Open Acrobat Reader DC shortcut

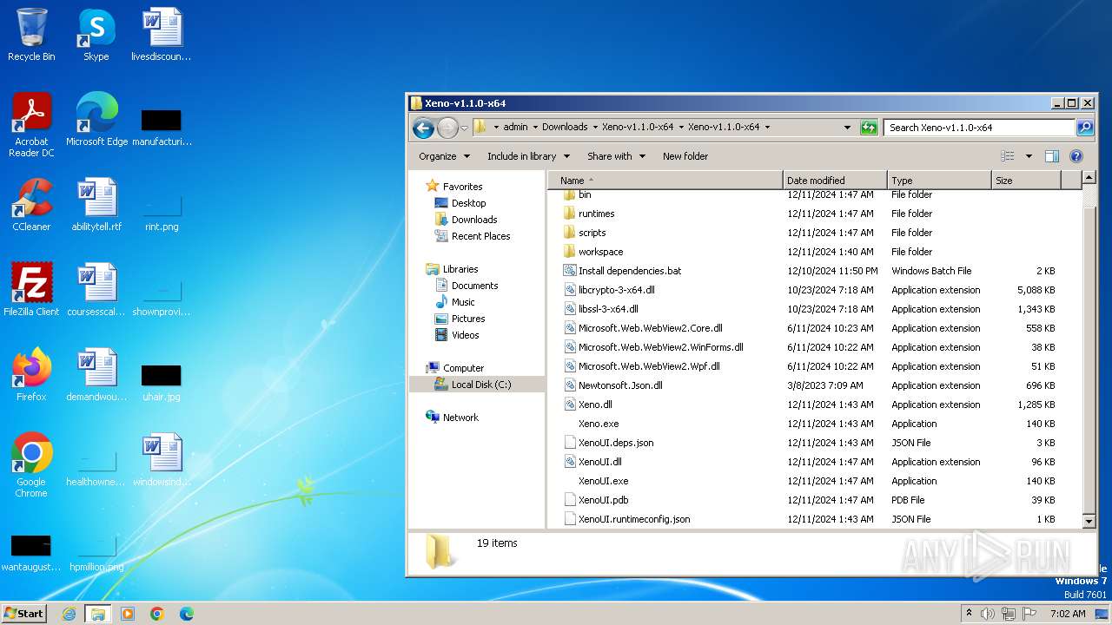point(31,124)
